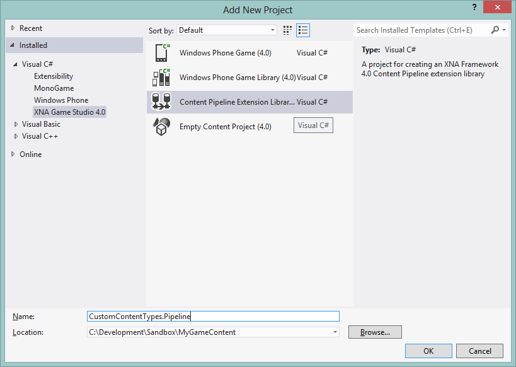Select the Visual C# tree label
Image resolution: width=516 pixels, height=367 pixels.
(37, 64)
